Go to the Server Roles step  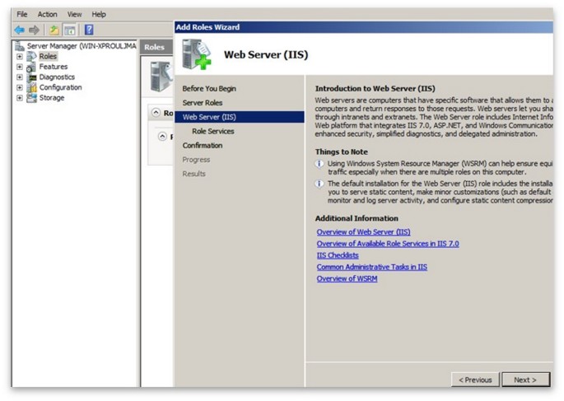[203, 103]
